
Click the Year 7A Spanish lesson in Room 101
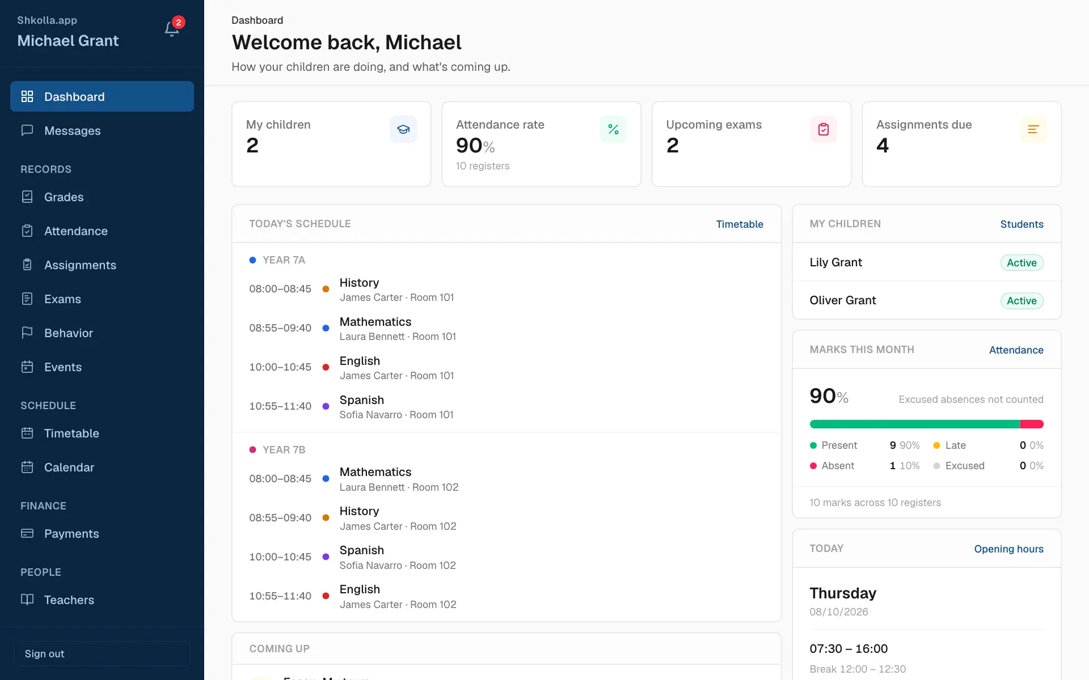[506, 406]
